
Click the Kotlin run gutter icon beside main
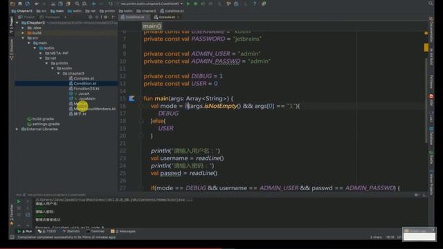click(132, 98)
